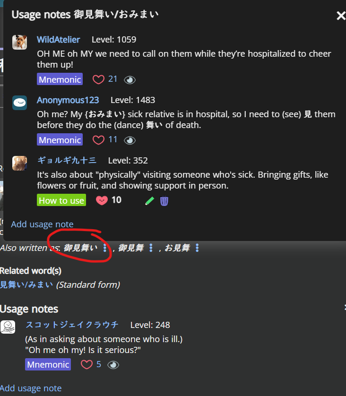The width and height of the screenshot is (346, 396).
Task: Toggle the eye on WildAtelier's mnemonic
Action: (x=130, y=80)
